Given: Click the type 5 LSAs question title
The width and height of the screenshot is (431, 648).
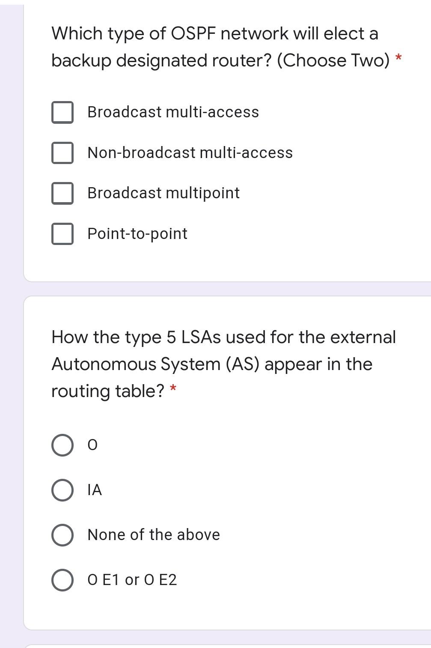Looking at the screenshot, I should click(223, 363).
